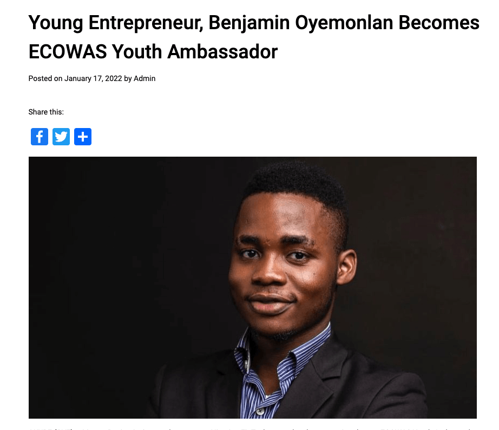Click the words 'Young Entrepreneur' in the title
The height and width of the screenshot is (430, 499).
click(x=116, y=24)
